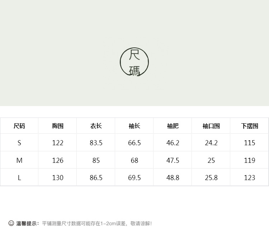Click the 47.5 sleeve width value
The image size is (269, 234).
[173, 160]
